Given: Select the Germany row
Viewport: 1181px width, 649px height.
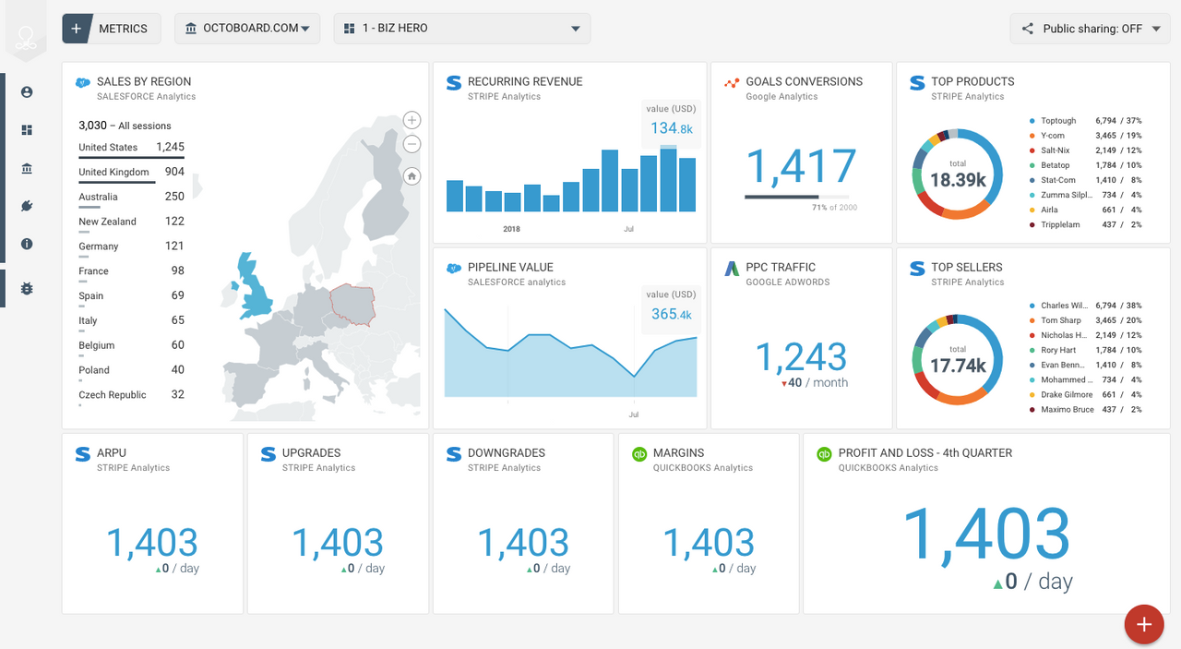Looking at the screenshot, I should point(131,247).
